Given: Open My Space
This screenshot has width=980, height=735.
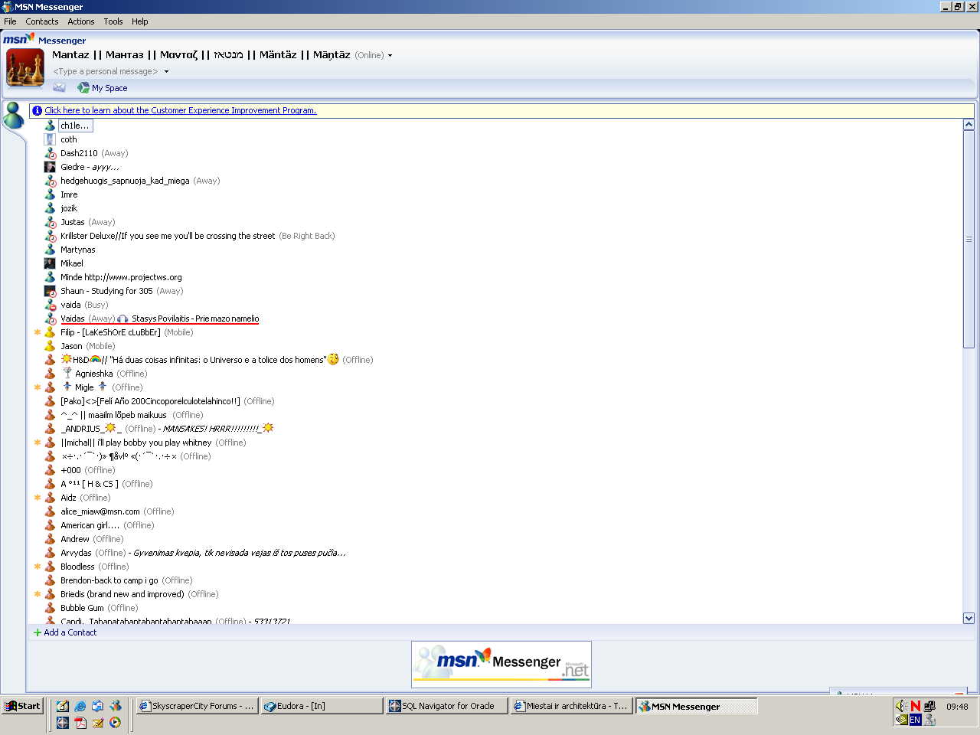Looking at the screenshot, I should 109,88.
